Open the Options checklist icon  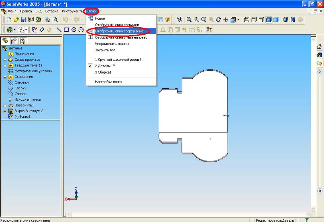(160, 20)
